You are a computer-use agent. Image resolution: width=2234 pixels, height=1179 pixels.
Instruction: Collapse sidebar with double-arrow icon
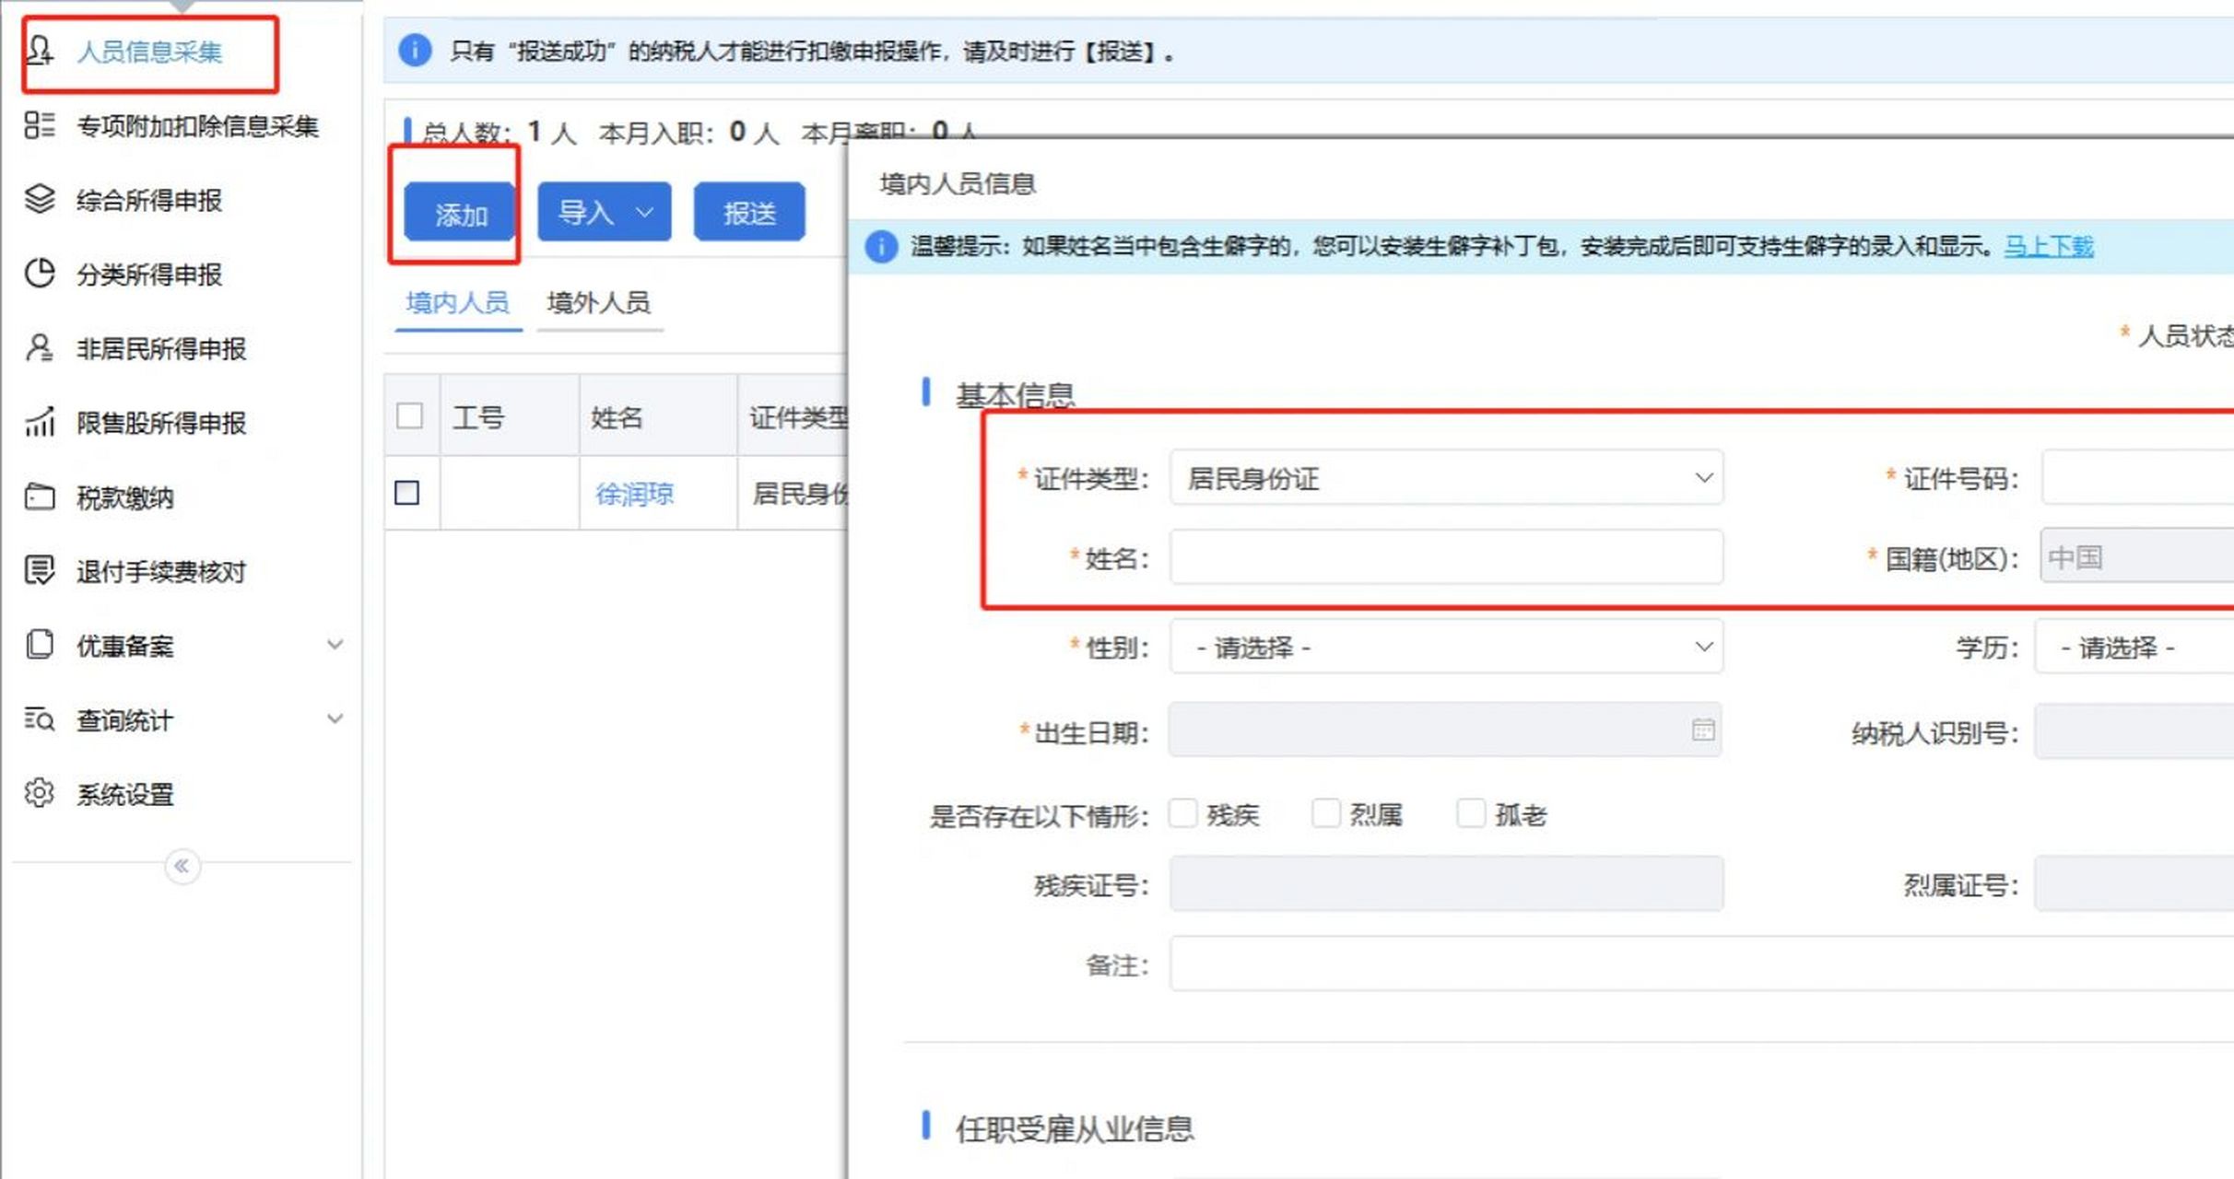point(182,866)
